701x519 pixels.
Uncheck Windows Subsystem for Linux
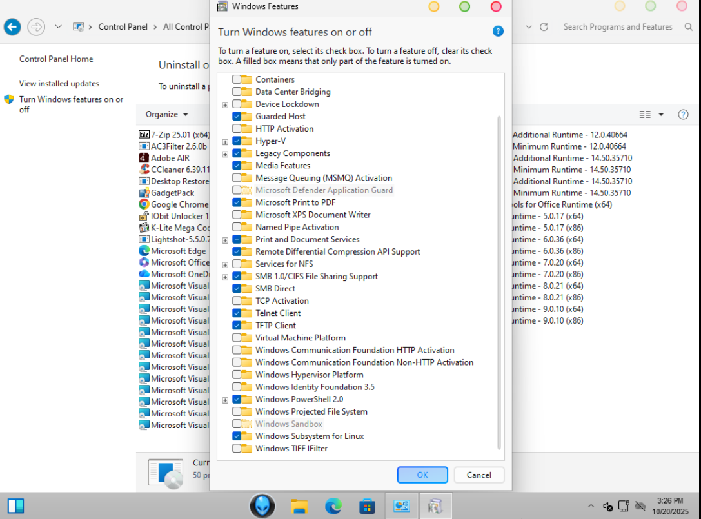pyautogui.click(x=237, y=436)
